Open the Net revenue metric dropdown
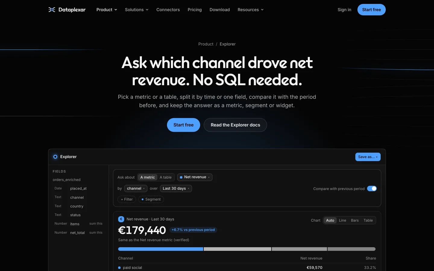Viewport: 434px width, 271px height. click(x=195, y=177)
